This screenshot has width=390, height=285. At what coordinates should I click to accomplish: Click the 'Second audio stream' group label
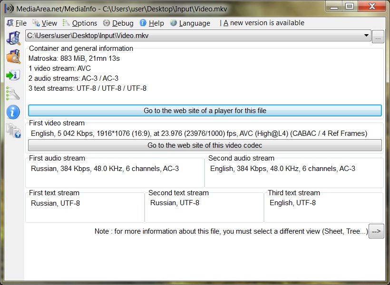pyautogui.click(x=241, y=158)
